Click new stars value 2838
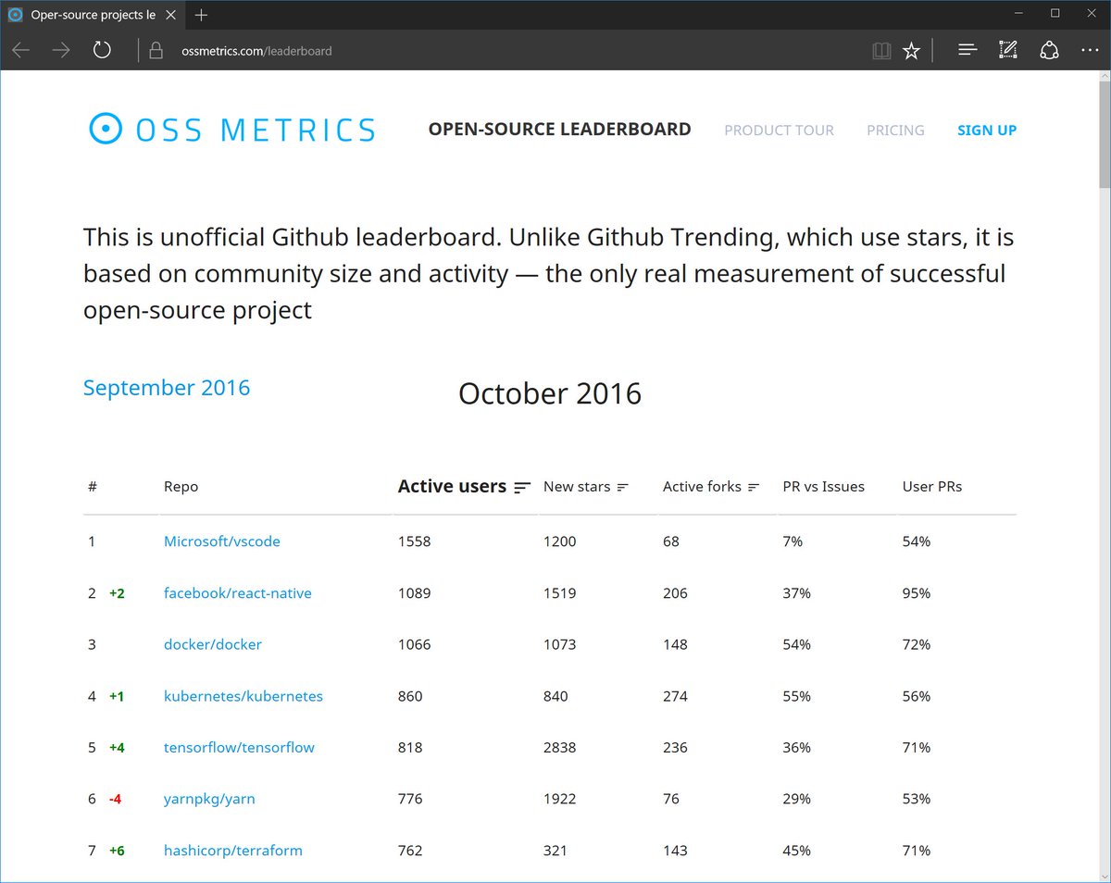The width and height of the screenshot is (1111, 883). (x=560, y=747)
